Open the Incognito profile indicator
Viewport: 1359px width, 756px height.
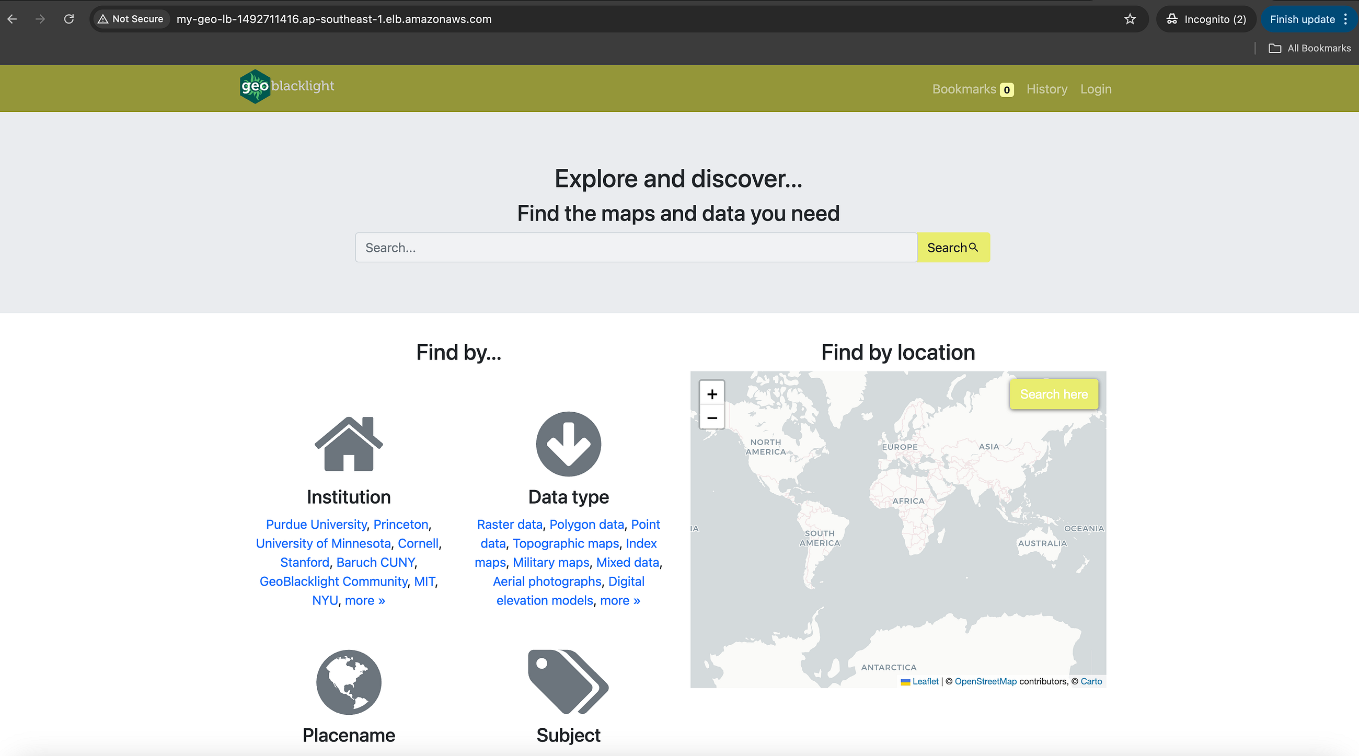[1206, 19]
